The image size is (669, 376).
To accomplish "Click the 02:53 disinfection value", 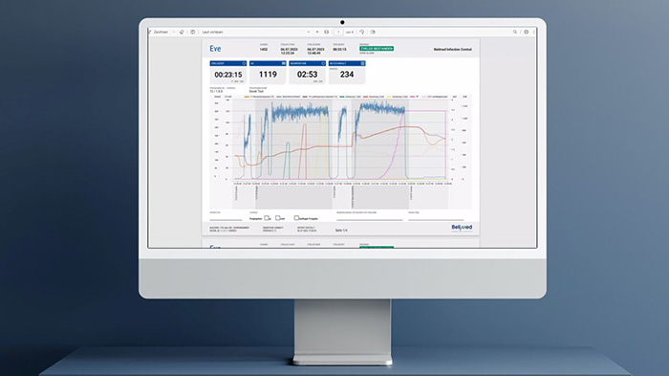I will point(307,75).
